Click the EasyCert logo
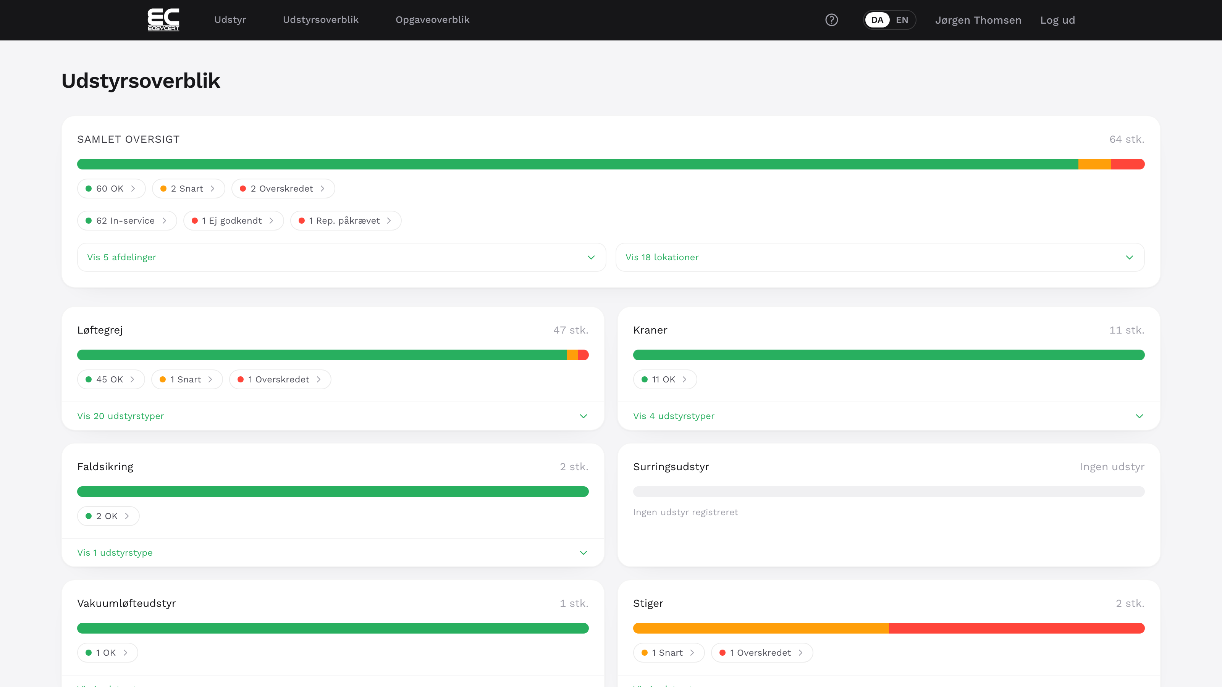Viewport: 1222px width, 687px height. 163,20
